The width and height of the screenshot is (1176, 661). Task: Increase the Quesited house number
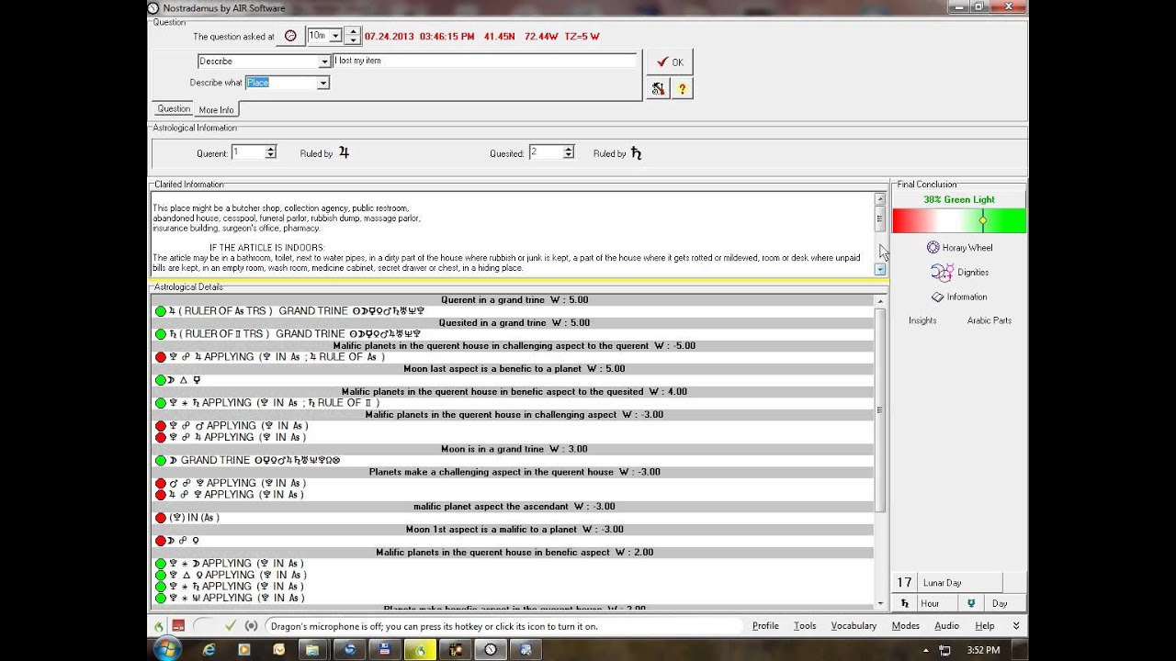(x=569, y=149)
